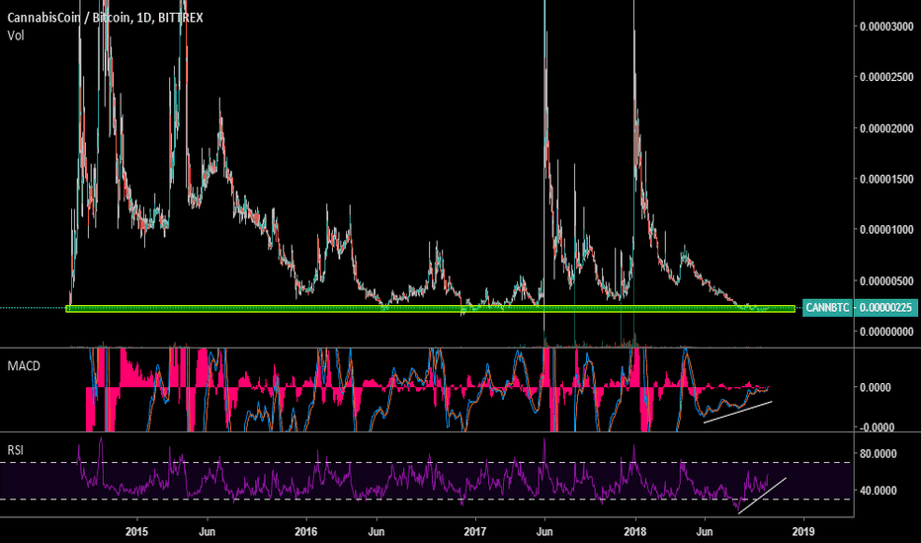The height and width of the screenshot is (543, 921).
Task: Click the 2016 time axis label
Action: pos(306,531)
